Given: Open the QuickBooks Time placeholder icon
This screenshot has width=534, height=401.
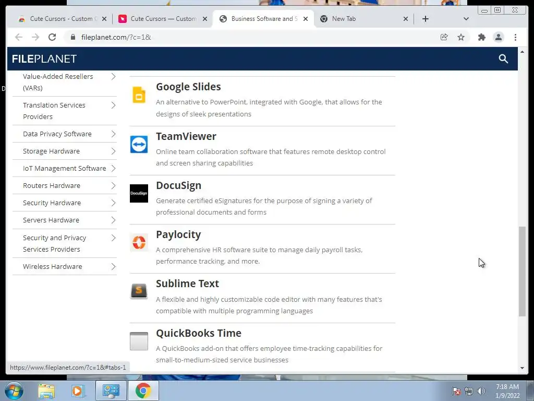Looking at the screenshot, I should (x=139, y=341).
